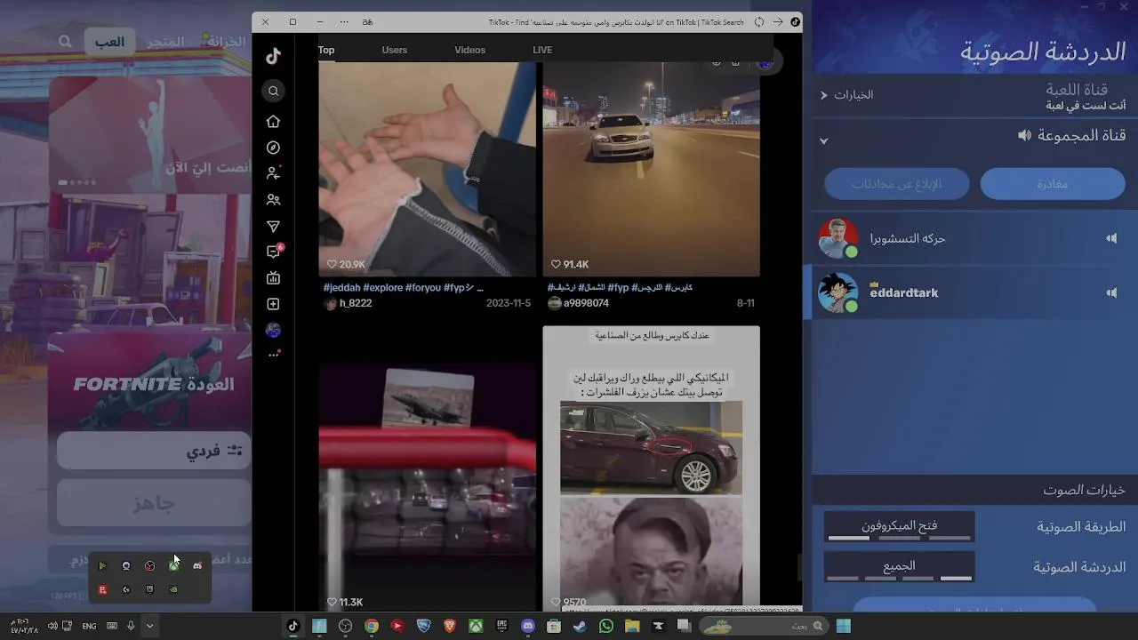Go to TikTok Home feed icon
Screen dimensions: 1138x640
pos(273,121)
